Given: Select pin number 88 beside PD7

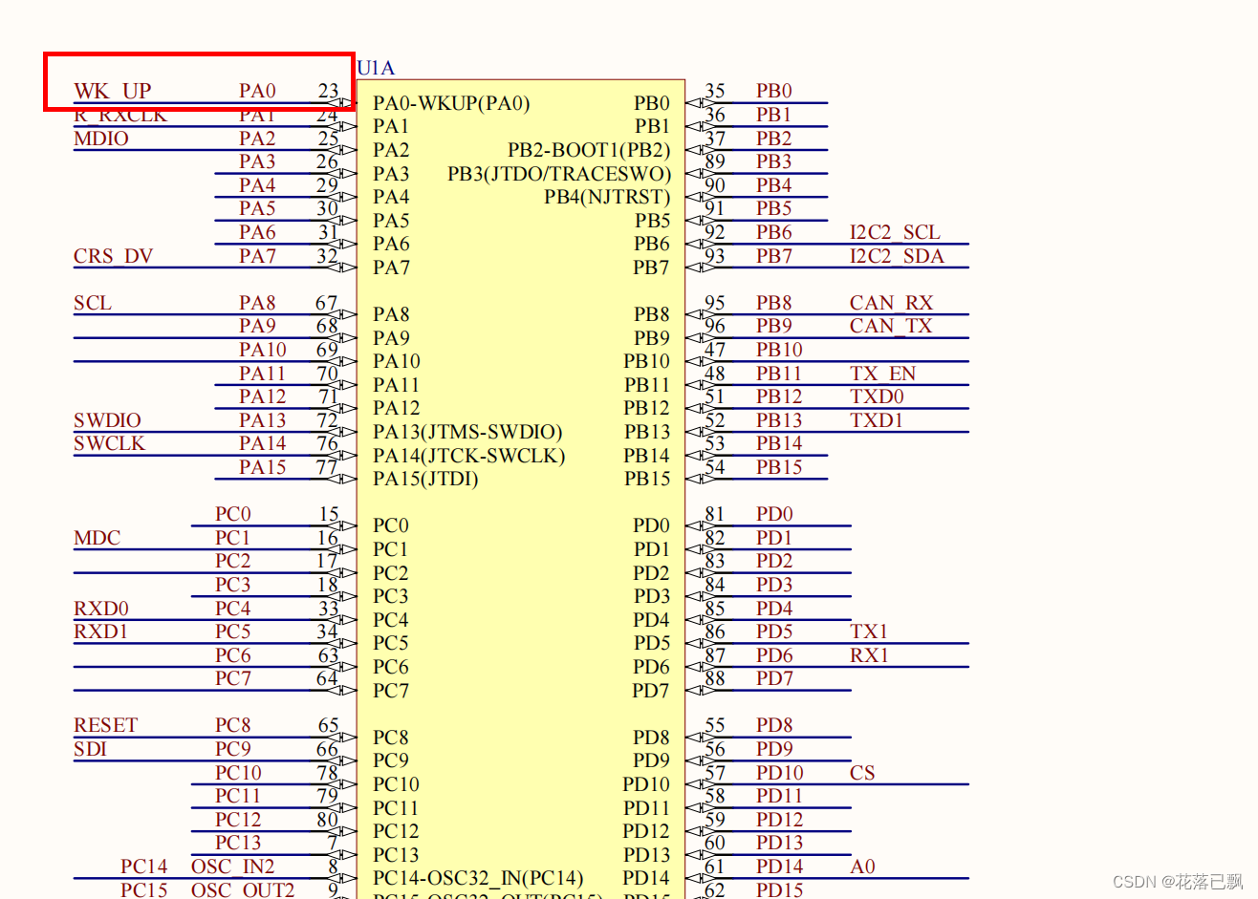Looking at the screenshot, I should (715, 678).
